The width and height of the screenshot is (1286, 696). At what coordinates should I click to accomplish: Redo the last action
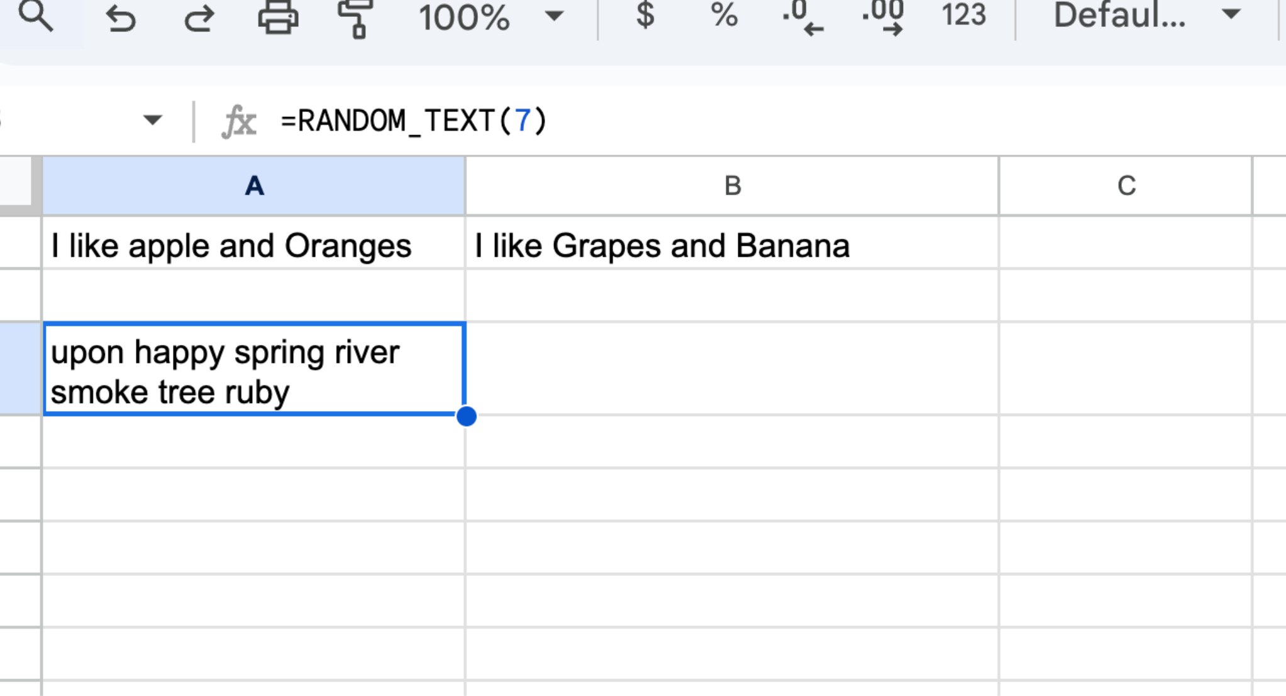(x=199, y=18)
